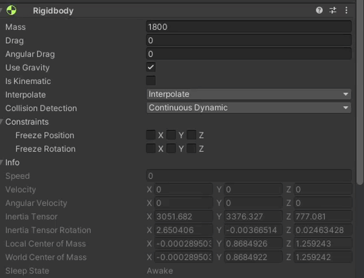The image size is (364, 278).
Task: Click the Use Gravity label
Action: click(27, 67)
